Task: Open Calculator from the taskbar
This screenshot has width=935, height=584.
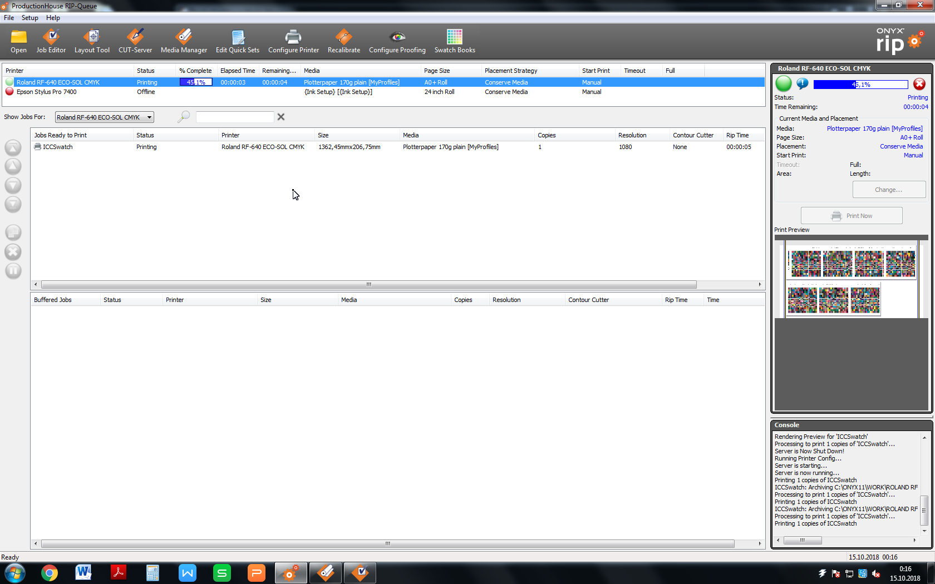Action: [152, 573]
